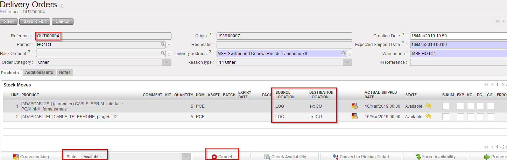
Task: Toggle DG checkbox on line 1
Action: point(480,106)
